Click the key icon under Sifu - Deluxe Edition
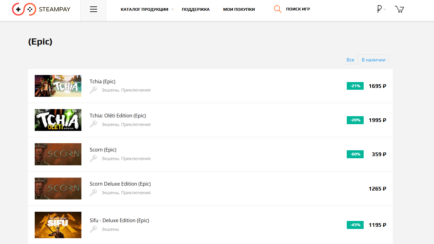 click(x=93, y=229)
